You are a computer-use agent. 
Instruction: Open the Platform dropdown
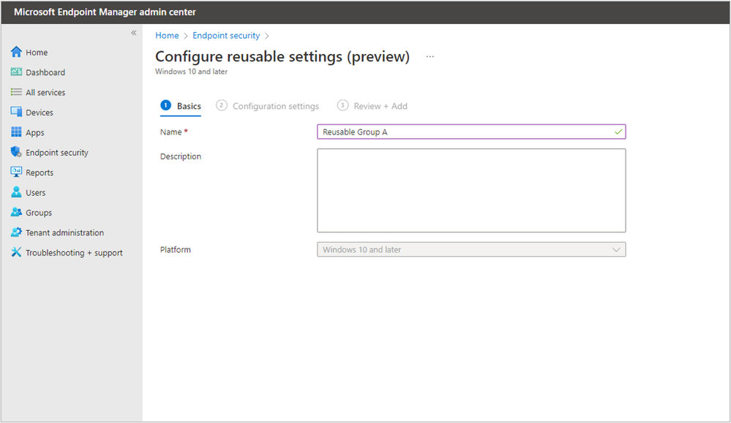[471, 249]
